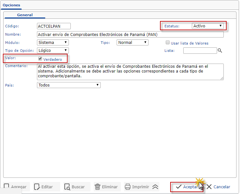Click the Eliminar trash icon button

pyautogui.click(x=107, y=187)
